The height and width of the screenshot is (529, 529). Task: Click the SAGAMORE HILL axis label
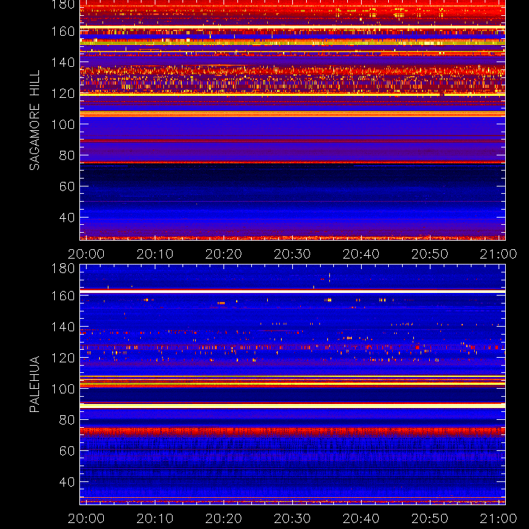click(x=34, y=120)
